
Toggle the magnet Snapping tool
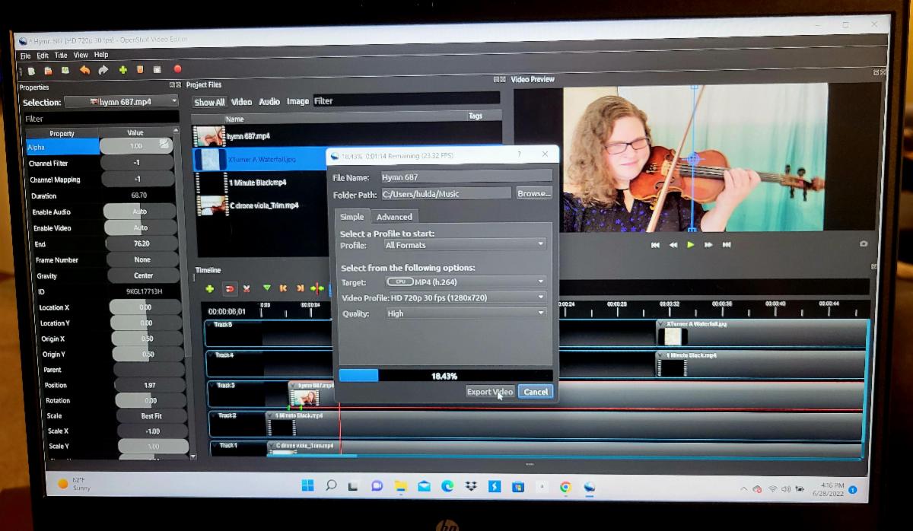click(228, 289)
